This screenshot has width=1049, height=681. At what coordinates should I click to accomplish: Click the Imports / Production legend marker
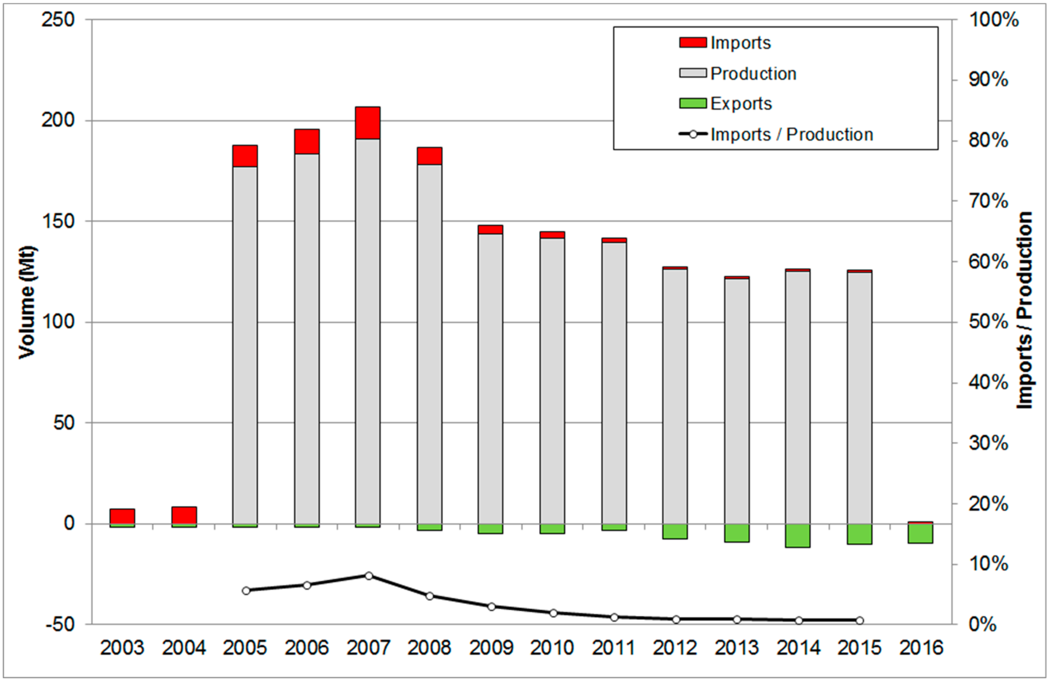693,134
